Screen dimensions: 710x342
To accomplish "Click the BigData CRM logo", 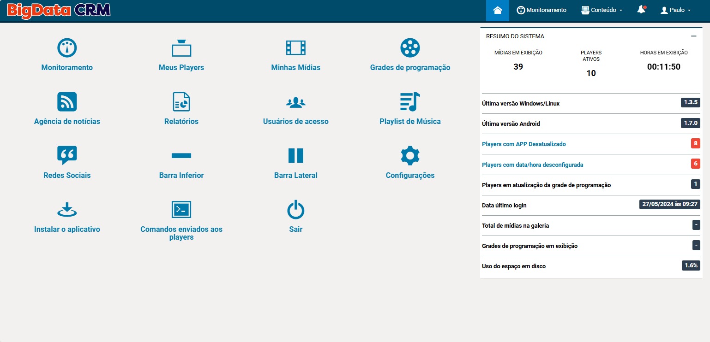I will click(x=59, y=10).
